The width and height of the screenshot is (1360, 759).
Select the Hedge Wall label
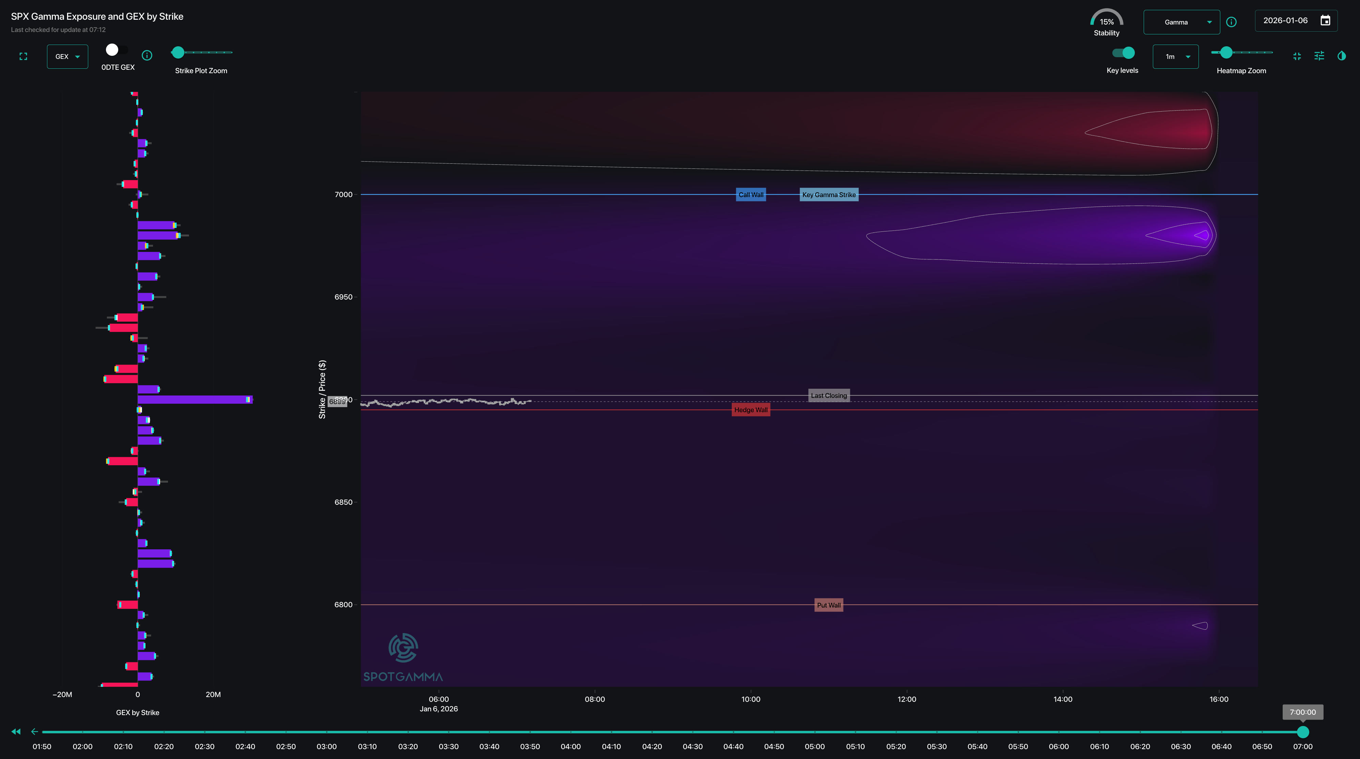pos(751,410)
